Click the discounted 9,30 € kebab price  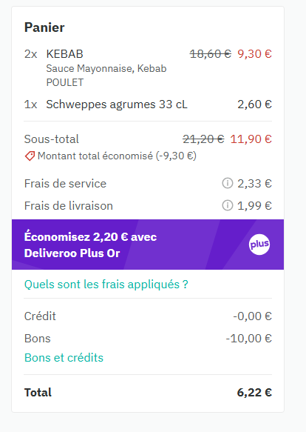click(x=254, y=54)
